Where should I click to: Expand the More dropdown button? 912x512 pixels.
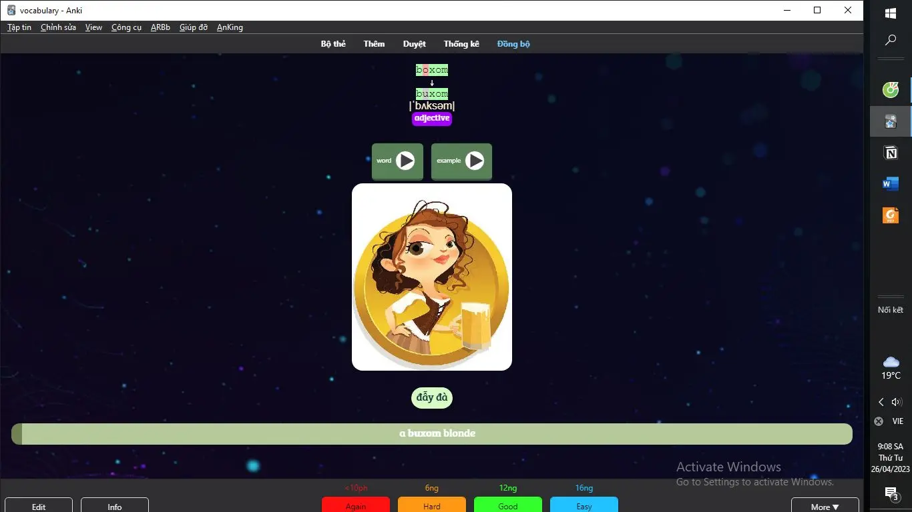coord(825,506)
